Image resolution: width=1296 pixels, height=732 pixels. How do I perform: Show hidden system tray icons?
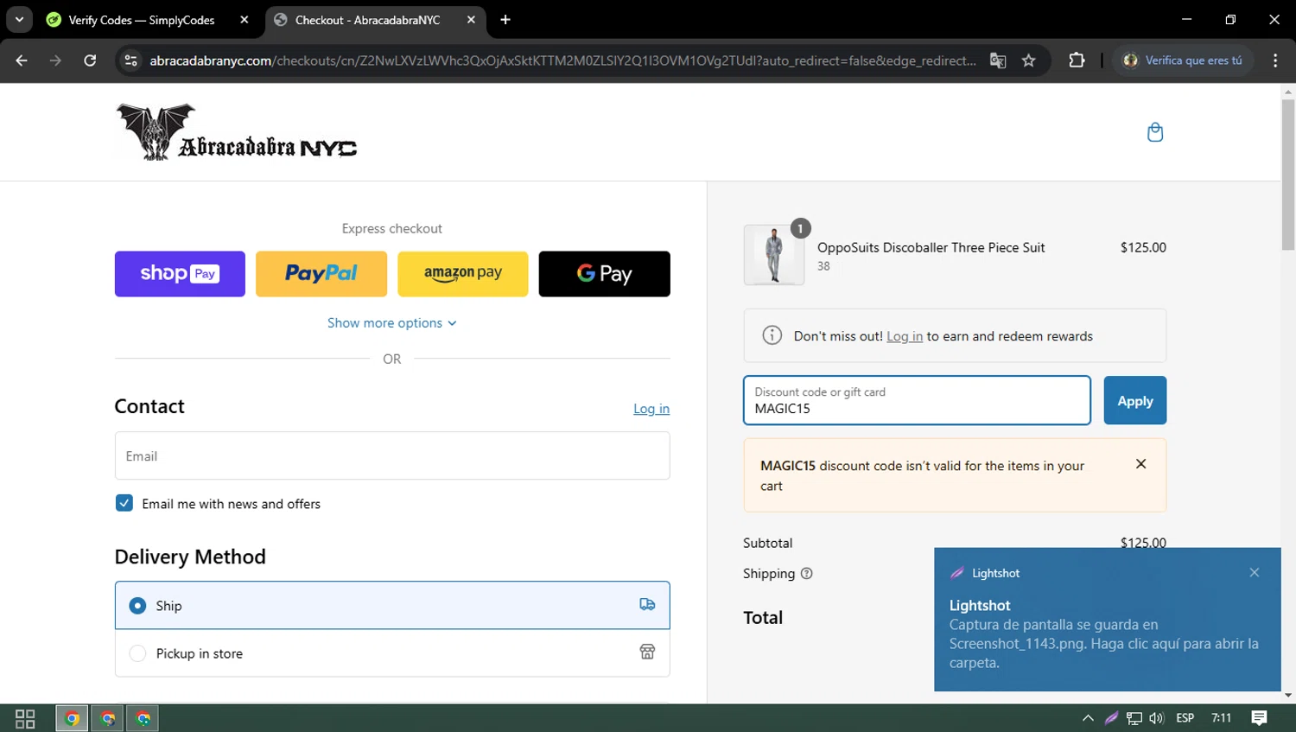[x=1088, y=718]
